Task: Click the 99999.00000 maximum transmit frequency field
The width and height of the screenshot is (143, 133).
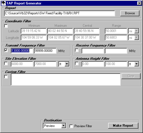Action: 45,51
